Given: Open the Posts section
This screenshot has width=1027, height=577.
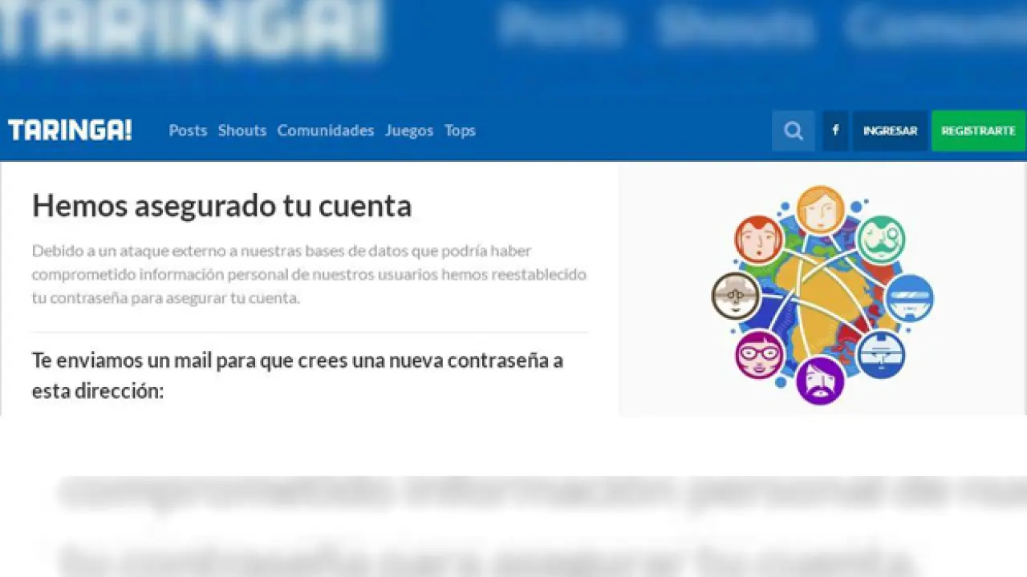Looking at the screenshot, I should click(188, 131).
